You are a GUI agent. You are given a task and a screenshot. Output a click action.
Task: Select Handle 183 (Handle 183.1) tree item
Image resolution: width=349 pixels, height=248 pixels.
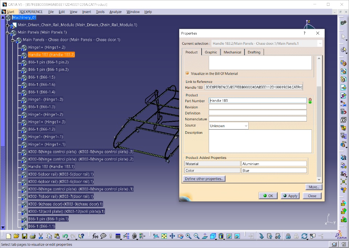[x=51, y=167]
